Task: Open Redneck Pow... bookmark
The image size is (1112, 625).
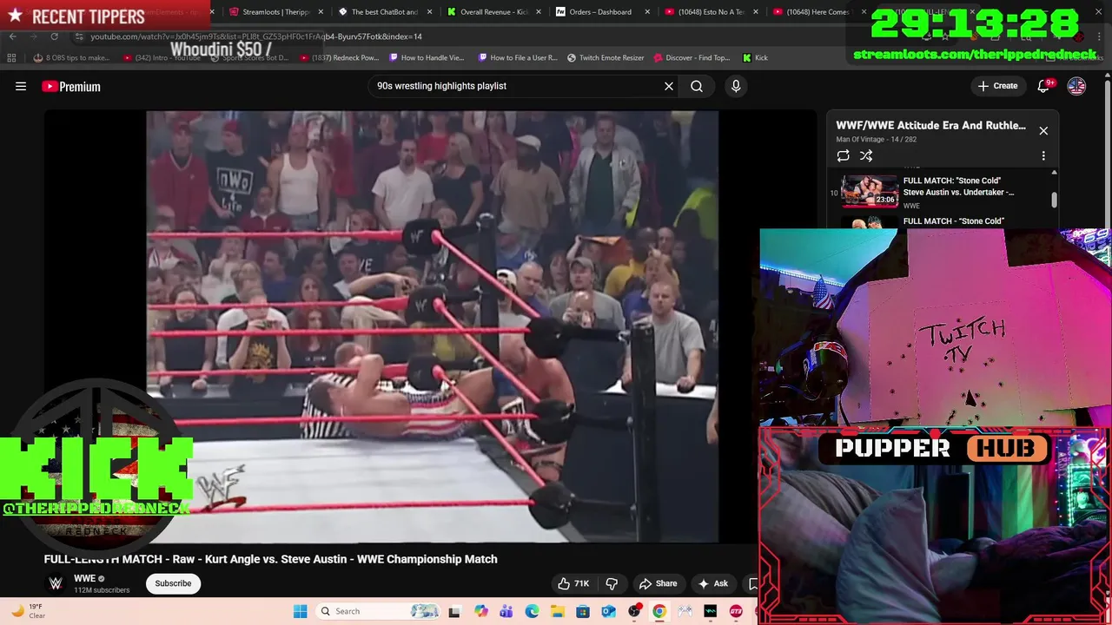Action: click(339, 58)
